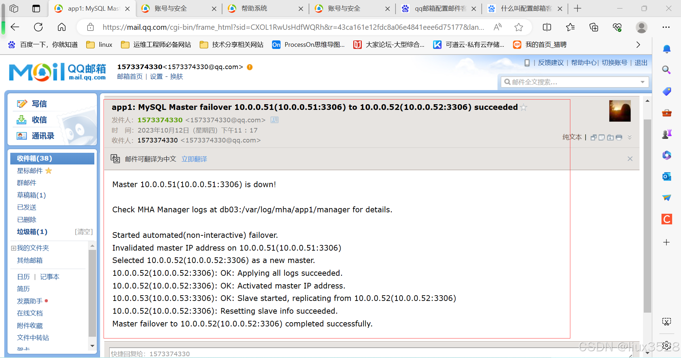681x358 pixels.
Task: Click the print email icon
Action: click(619, 138)
